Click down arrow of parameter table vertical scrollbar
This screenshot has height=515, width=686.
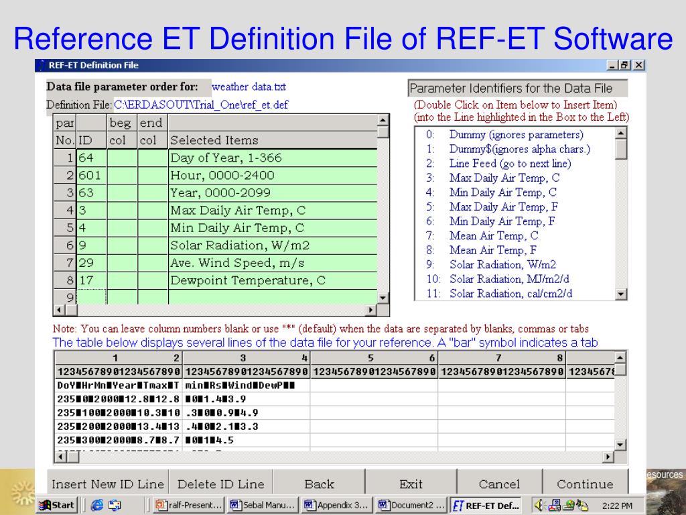point(383,298)
